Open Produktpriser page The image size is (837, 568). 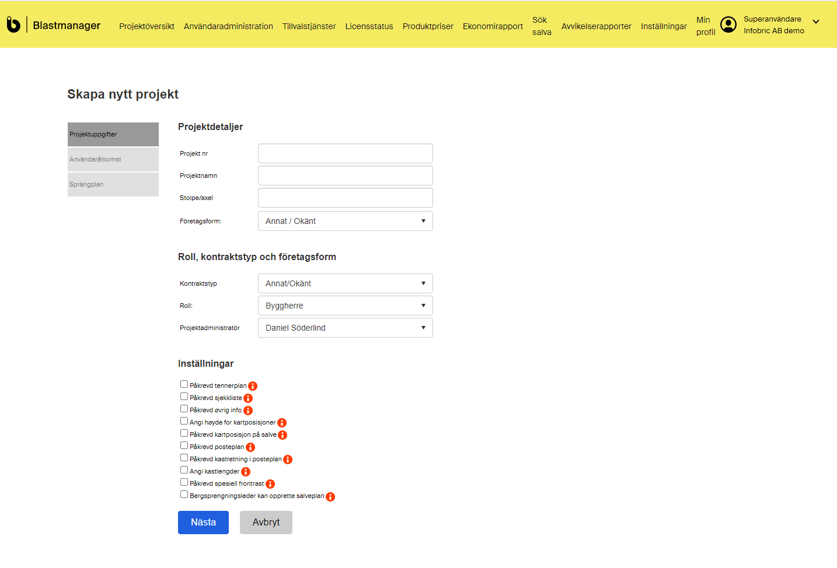pyautogui.click(x=428, y=26)
